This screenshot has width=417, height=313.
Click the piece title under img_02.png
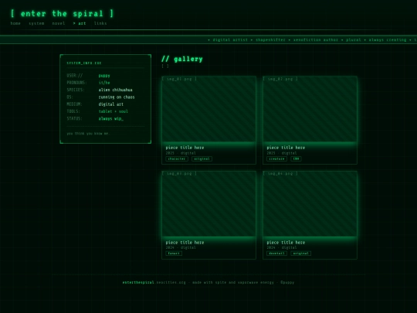286,148
